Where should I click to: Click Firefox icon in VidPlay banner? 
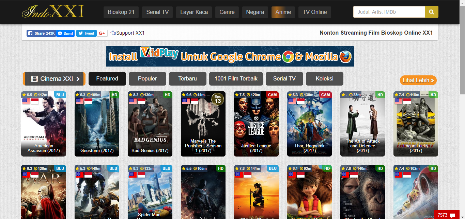click(x=345, y=56)
